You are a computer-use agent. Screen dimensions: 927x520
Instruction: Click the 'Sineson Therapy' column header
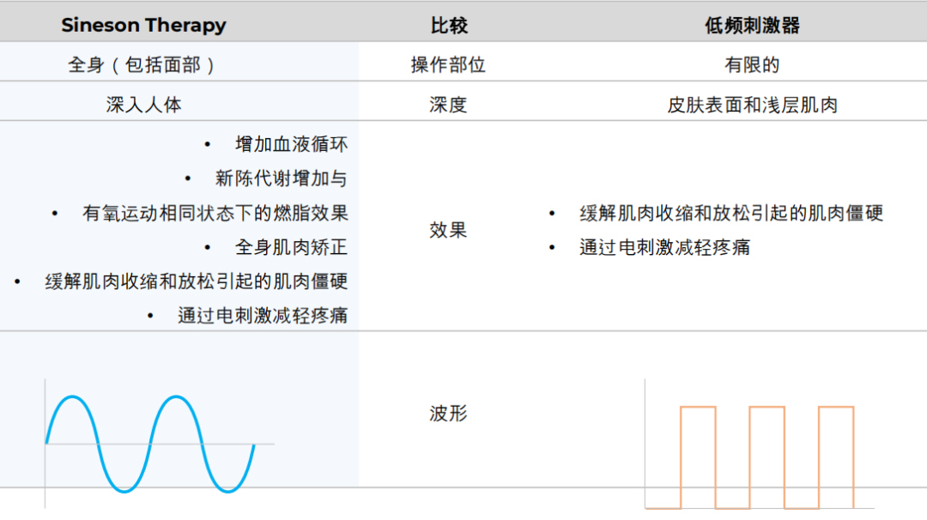(x=143, y=25)
